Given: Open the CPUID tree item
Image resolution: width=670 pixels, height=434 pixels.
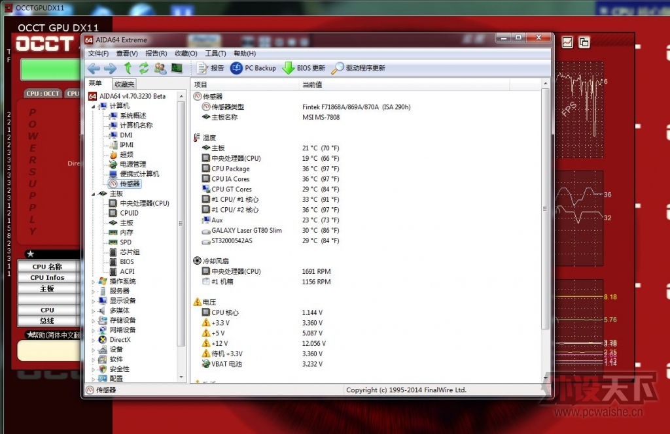Looking at the screenshot, I should pos(129,213).
